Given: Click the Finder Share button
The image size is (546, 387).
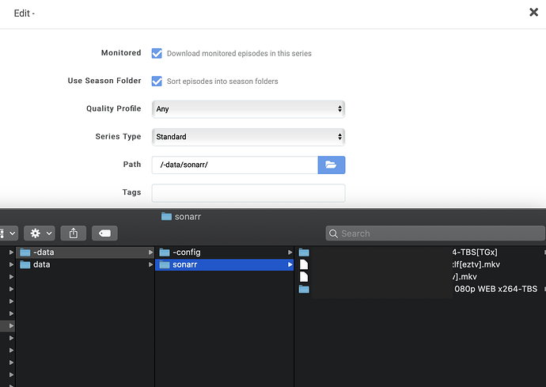Looking at the screenshot, I should 74,233.
